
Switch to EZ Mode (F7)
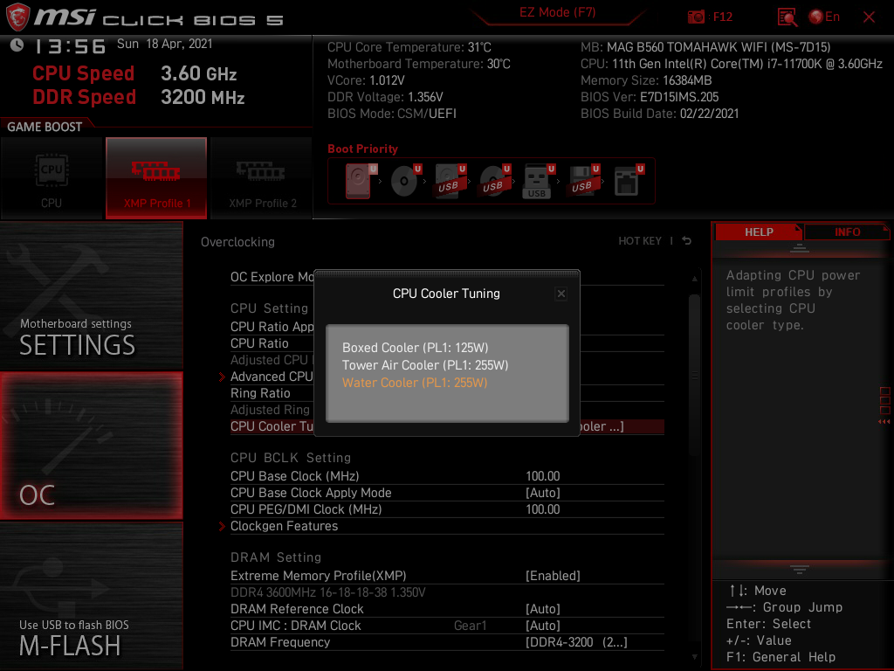557,12
